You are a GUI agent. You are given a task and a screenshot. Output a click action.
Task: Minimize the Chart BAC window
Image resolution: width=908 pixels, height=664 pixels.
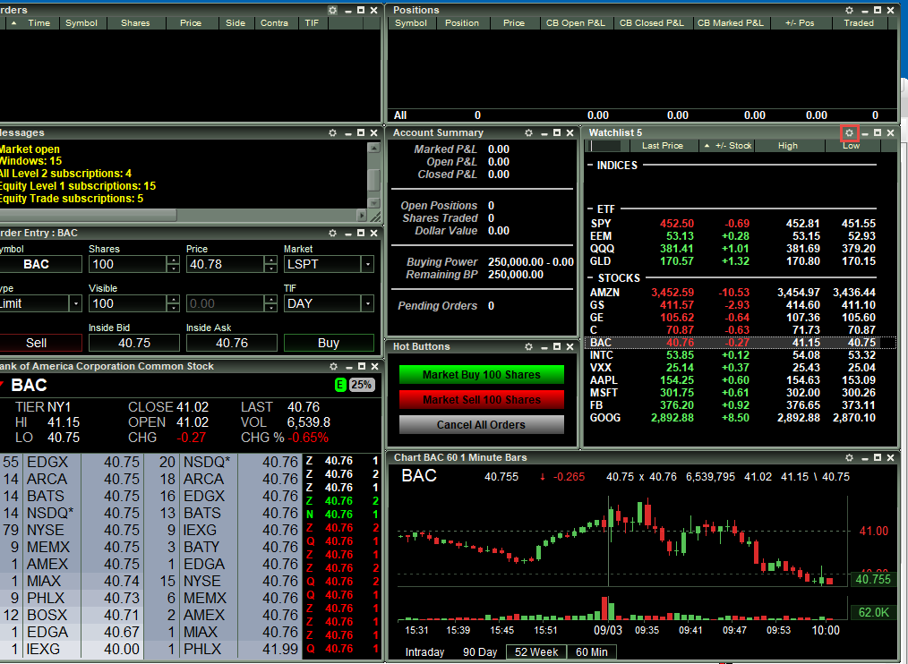click(x=864, y=458)
